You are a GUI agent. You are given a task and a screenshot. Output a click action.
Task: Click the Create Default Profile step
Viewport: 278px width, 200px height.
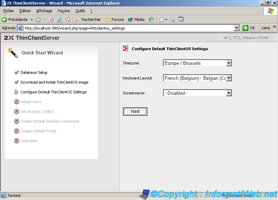(x=38, y=131)
